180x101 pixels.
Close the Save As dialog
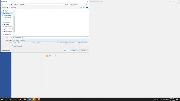click(x=88, y=1)
